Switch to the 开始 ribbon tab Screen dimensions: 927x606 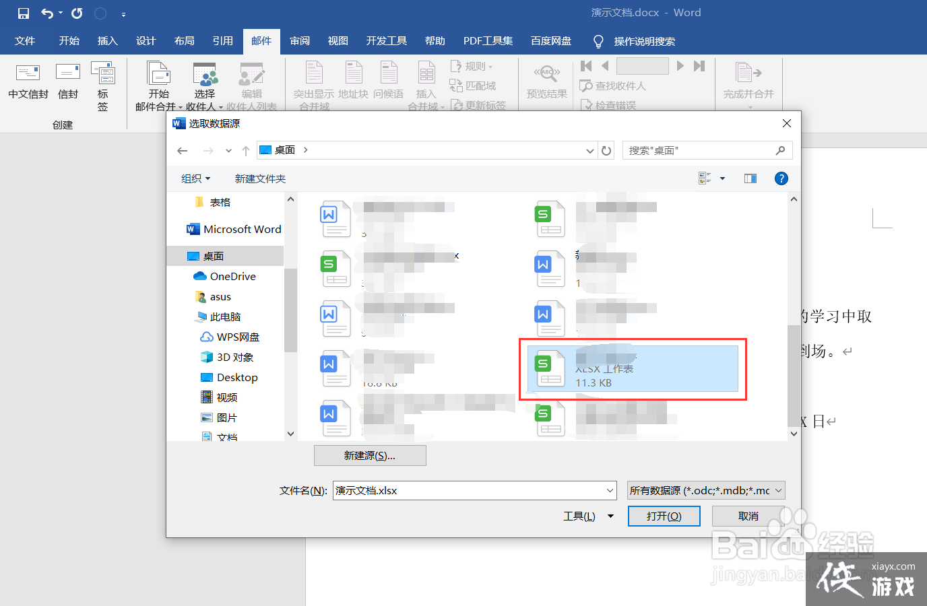[69, 41]
